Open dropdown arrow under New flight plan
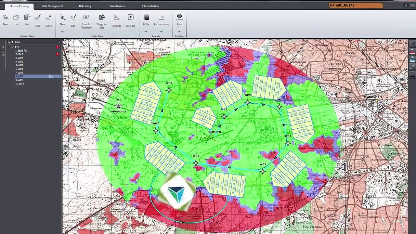The width and height of the screenshot is (416, 234). point(62,32)
